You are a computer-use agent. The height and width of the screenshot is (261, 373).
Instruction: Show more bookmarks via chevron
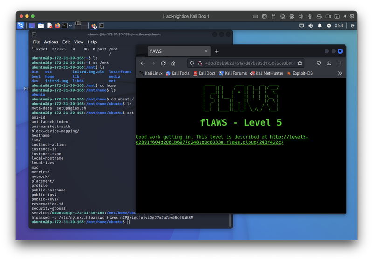tap(340, 73)
